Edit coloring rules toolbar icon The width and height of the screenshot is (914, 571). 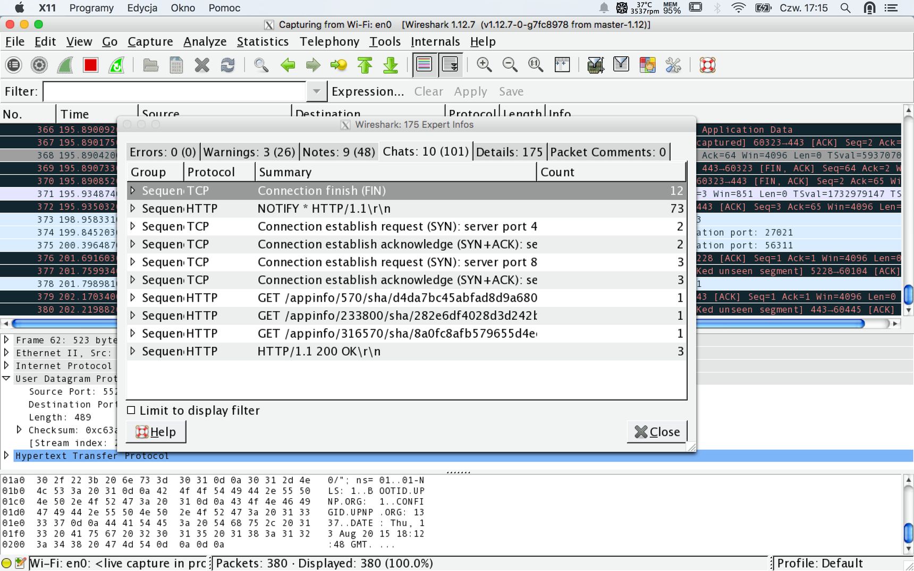(x=647, y=65)
